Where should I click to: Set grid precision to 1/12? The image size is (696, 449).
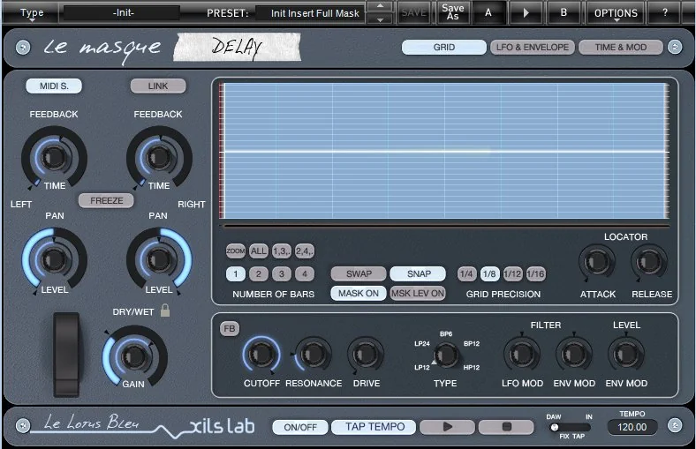tap(512, 273)
